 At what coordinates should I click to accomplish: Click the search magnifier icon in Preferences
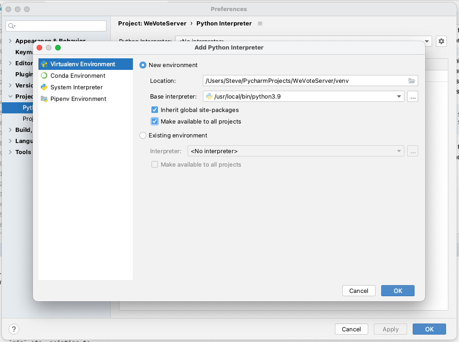(x=12, y=26)
